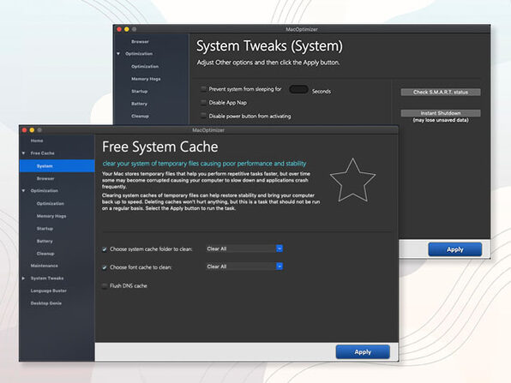Collapse the Free Cache sidebar section
511x383 pixels.
click(23, 153)
